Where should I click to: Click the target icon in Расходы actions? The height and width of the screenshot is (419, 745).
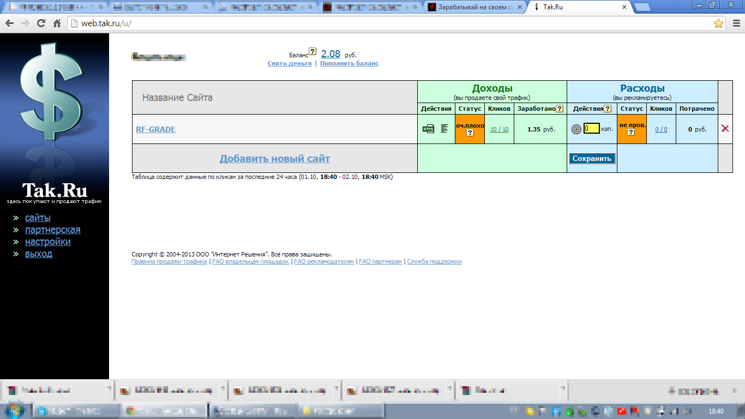coord(576,129)
